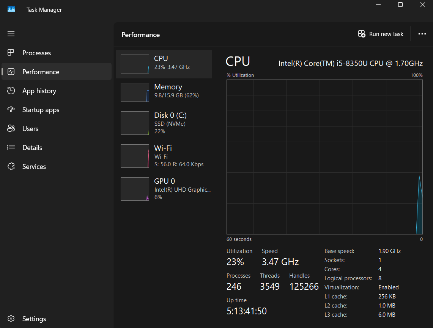The image size is (433, 328).
Task: Click the Users people icon
Action: [x=11, y=128]
